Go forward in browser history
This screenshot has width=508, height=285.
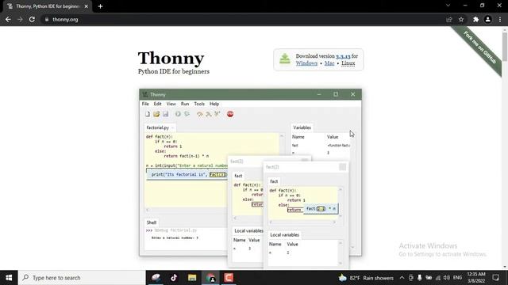point(20,19)
